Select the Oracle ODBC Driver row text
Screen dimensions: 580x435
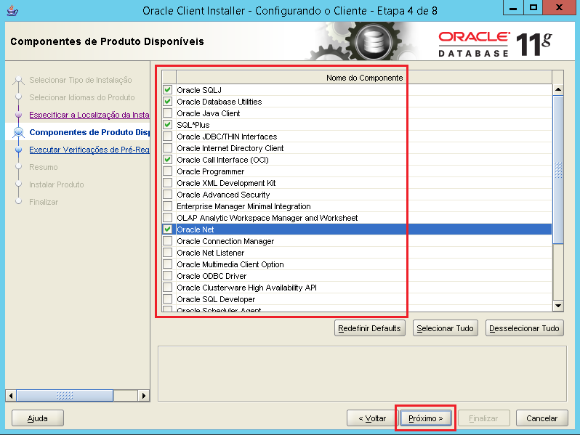point(212,276)
